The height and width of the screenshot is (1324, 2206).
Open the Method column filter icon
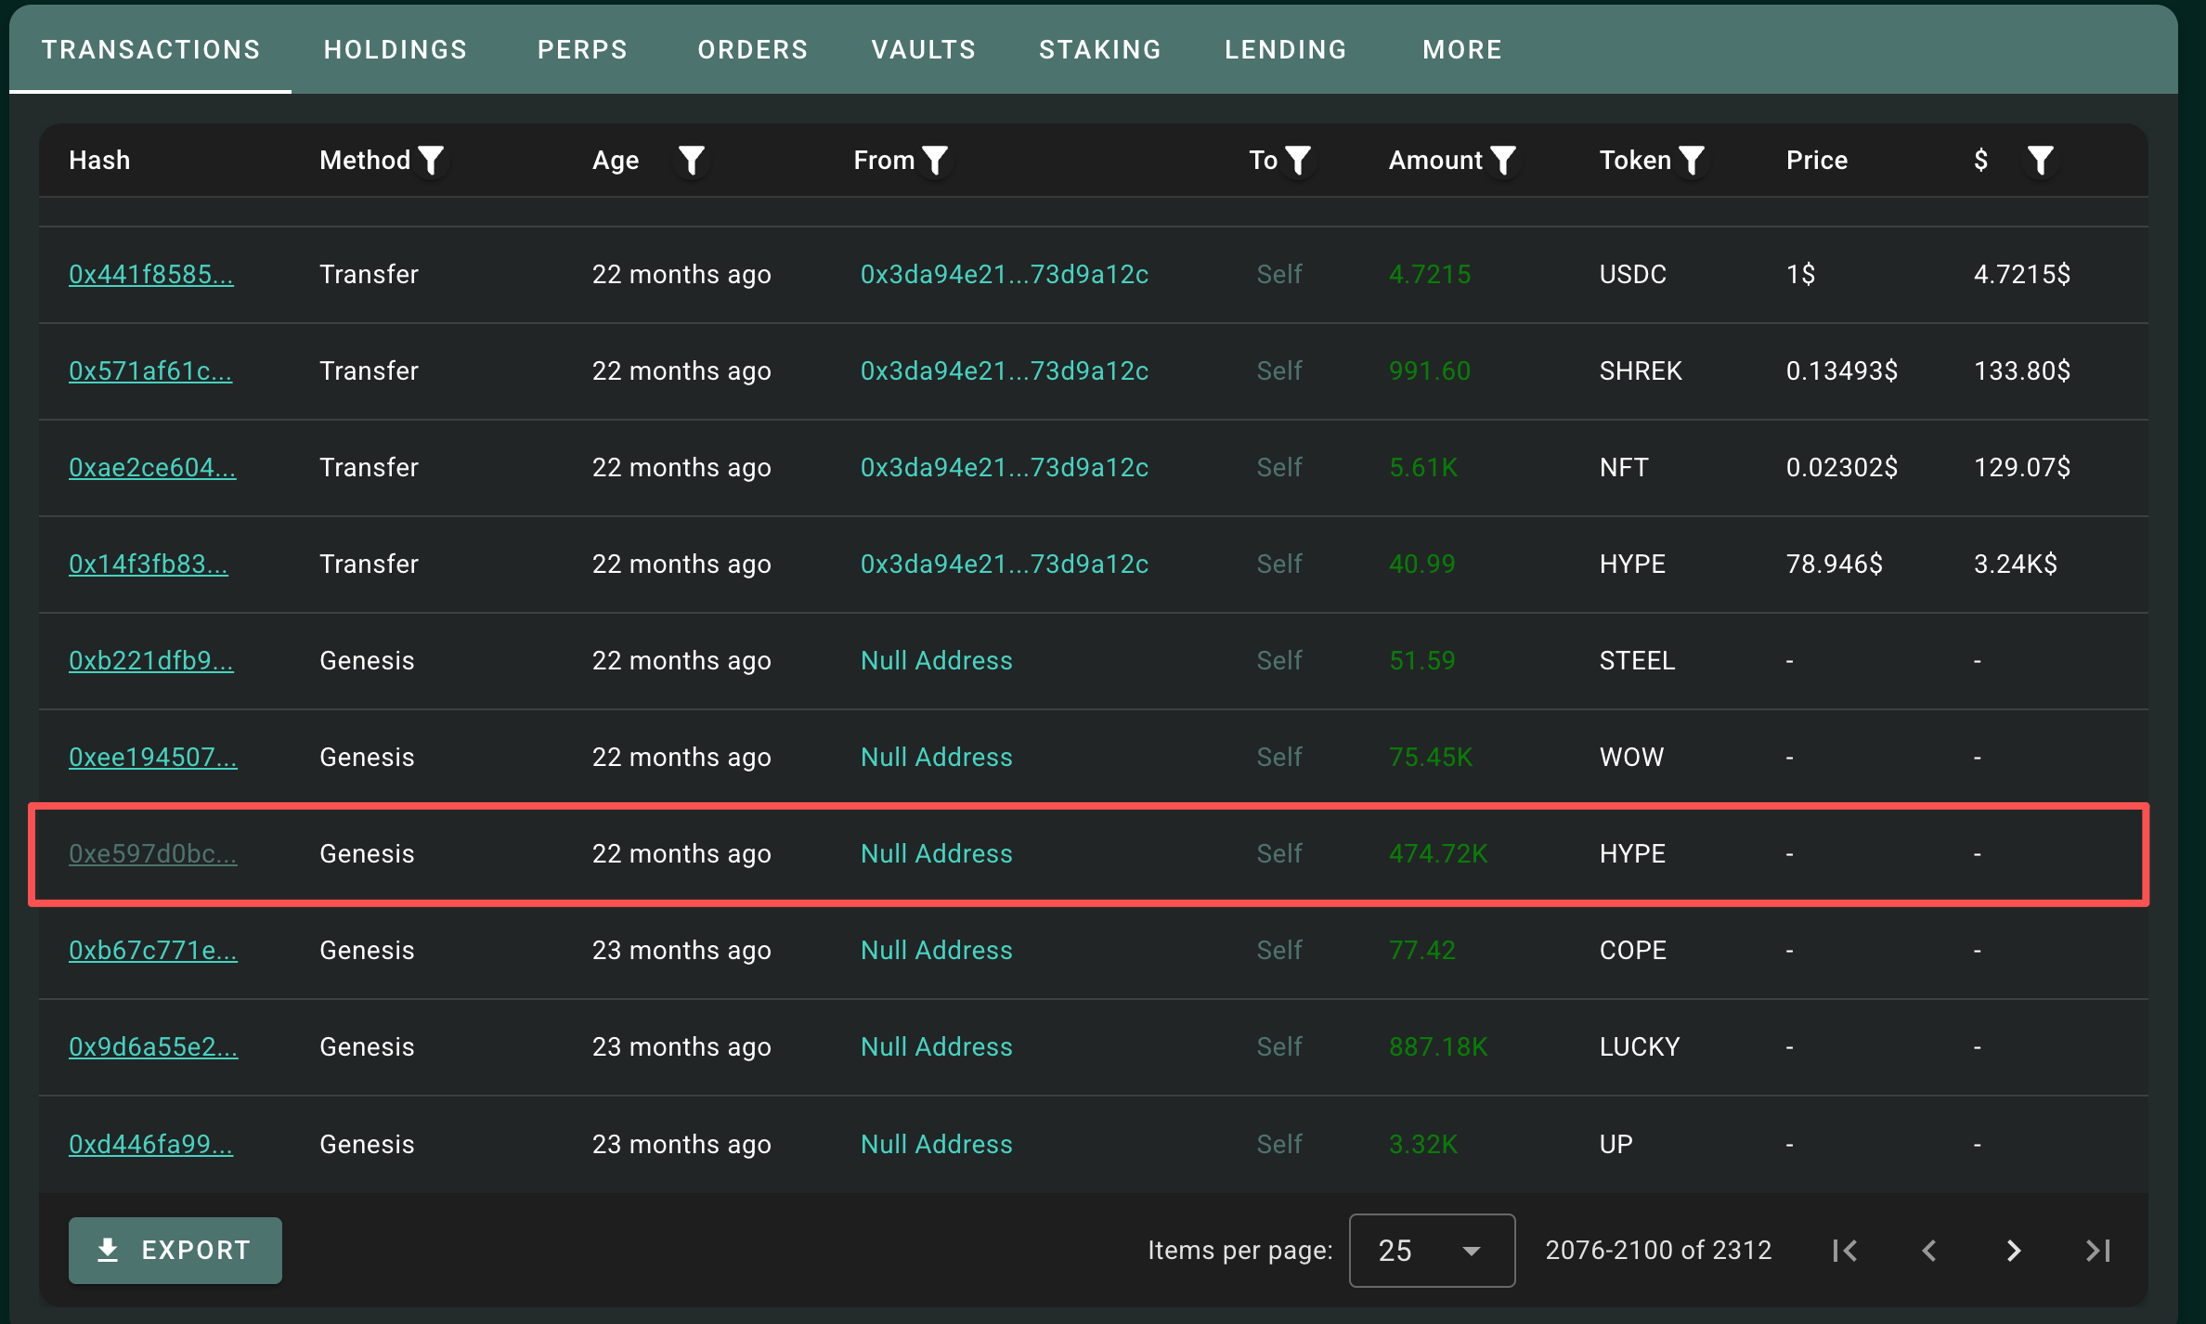coord(431,161)
